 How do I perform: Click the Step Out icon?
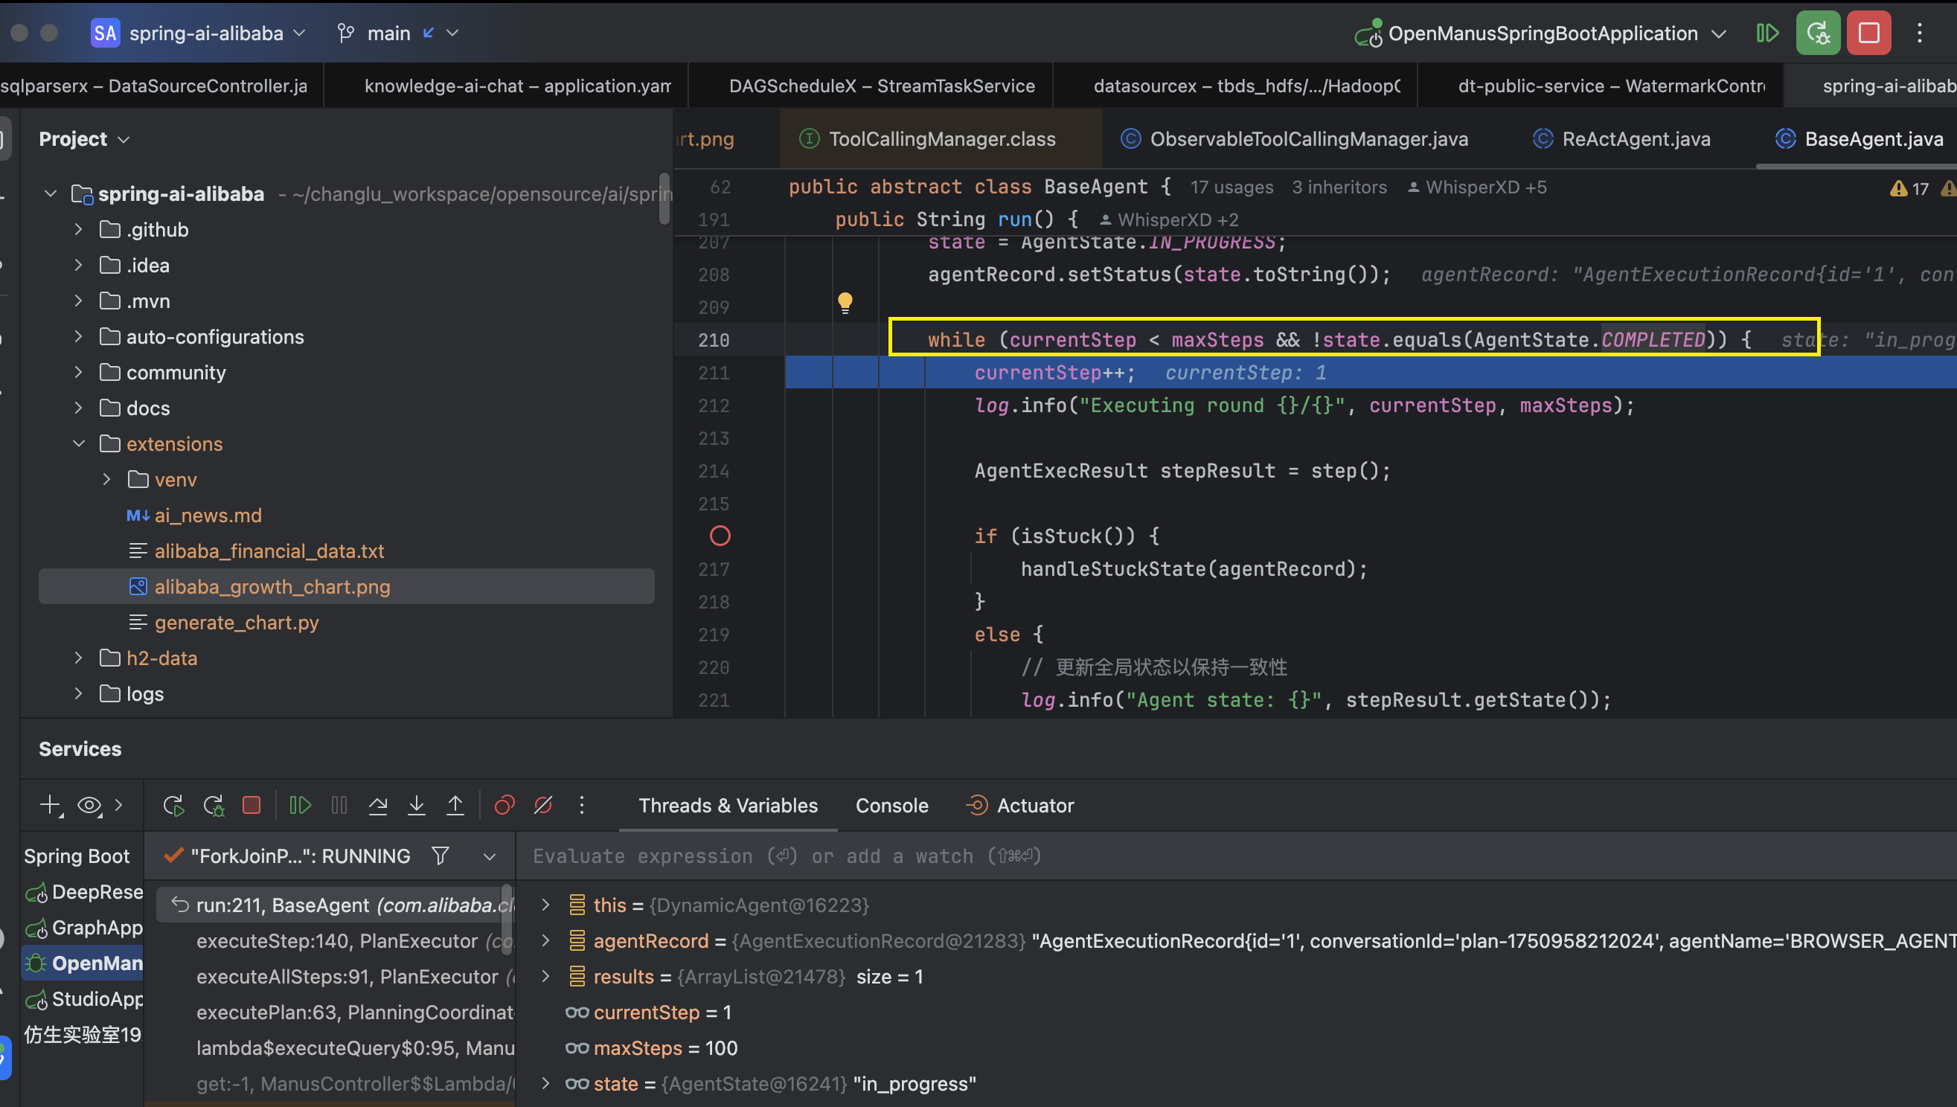pos(455,805)
